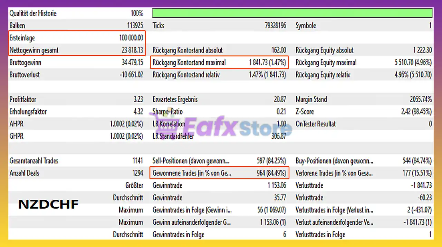The image size is (442, 247).
Task: Select the Nettogewinn gesamt value 23 818.13
Action: point(132,50)
